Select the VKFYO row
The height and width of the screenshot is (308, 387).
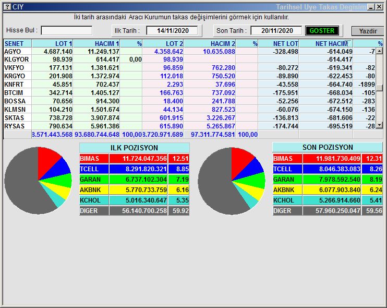click(x=189, y=68)
